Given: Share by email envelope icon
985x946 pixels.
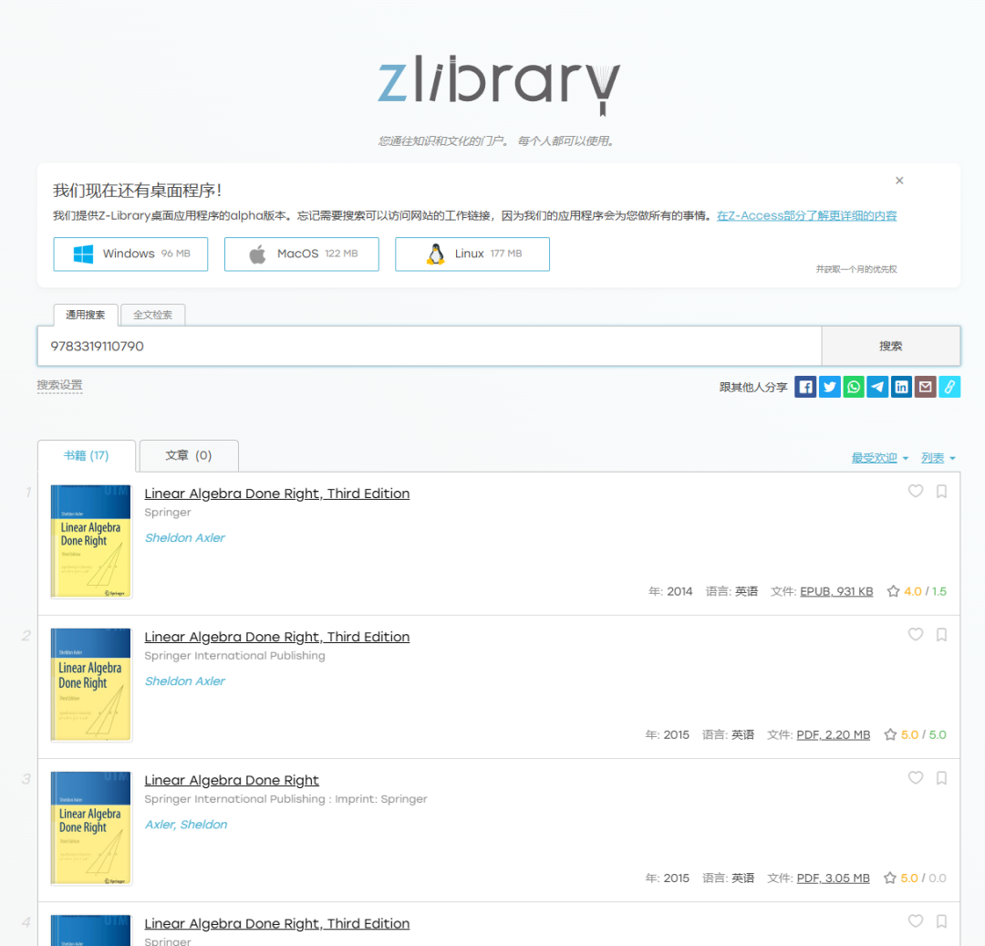Looking at the screenshot, I should [925, 387].
